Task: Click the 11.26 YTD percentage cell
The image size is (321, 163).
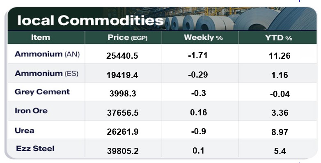Action: tap(280, 56)
